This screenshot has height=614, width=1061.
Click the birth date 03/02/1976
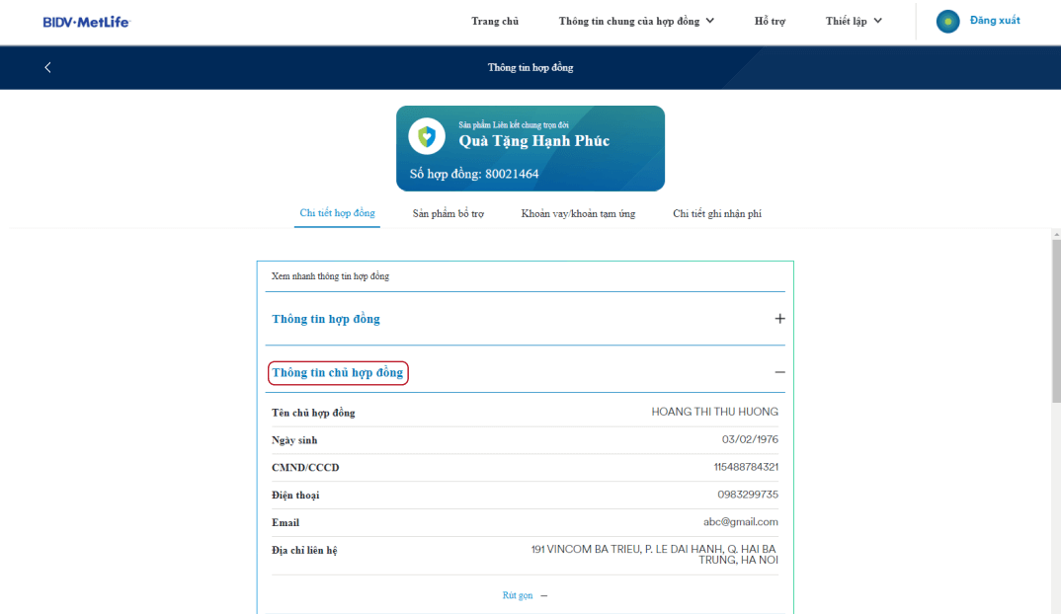(750, 439)
